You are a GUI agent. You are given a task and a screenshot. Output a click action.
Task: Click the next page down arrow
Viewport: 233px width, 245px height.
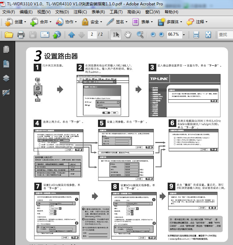tap(81, 35)
